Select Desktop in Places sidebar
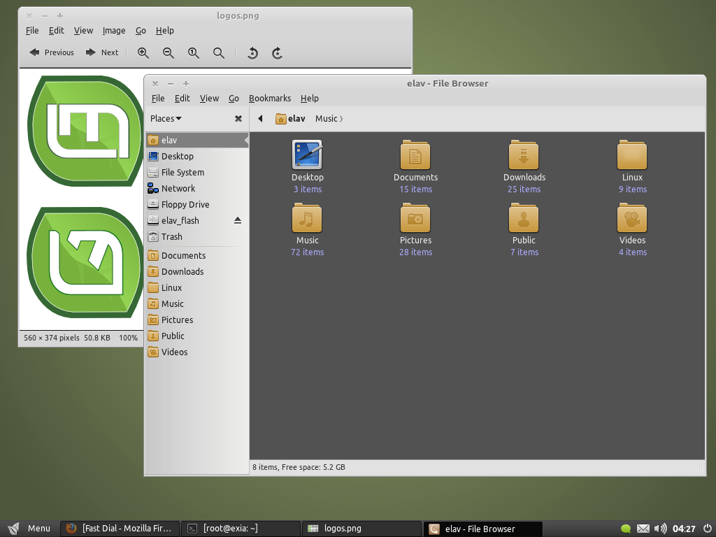716x537 pixels. coord(197,156)
